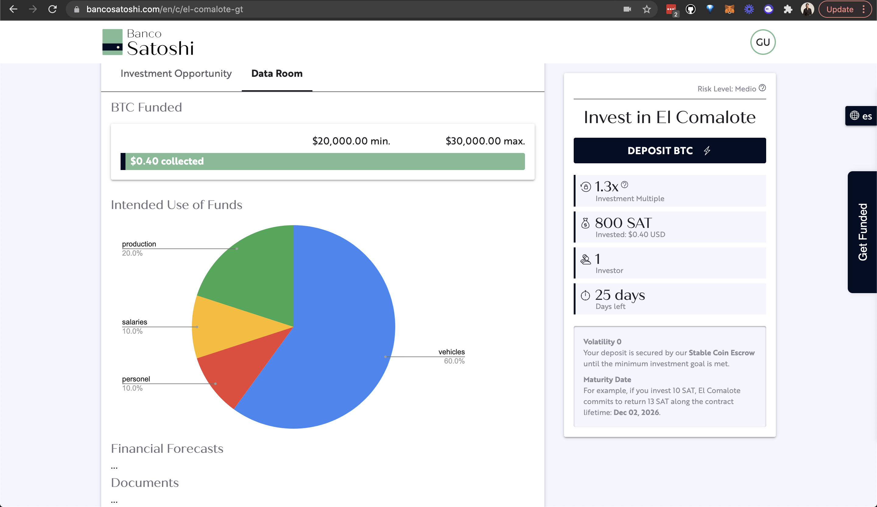The height and width of the screenshot is (507, 877).
Task: Open the Risk Level: Medio info icon
Action: tap(762, 88)
